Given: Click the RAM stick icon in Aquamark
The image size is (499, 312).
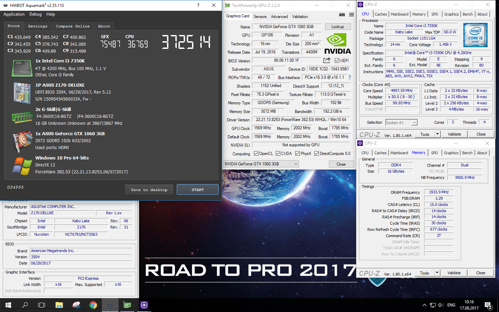Looking at the screenshot, I should (x=22, y=117).
